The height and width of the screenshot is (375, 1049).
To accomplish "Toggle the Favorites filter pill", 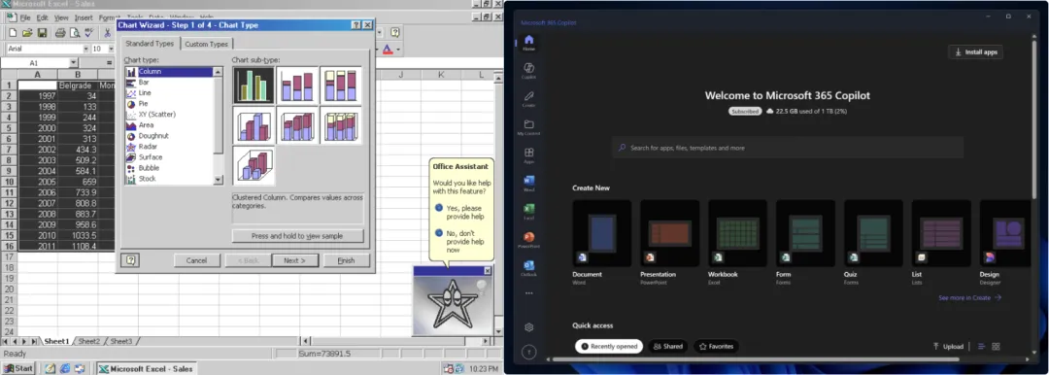I will 716,346.
